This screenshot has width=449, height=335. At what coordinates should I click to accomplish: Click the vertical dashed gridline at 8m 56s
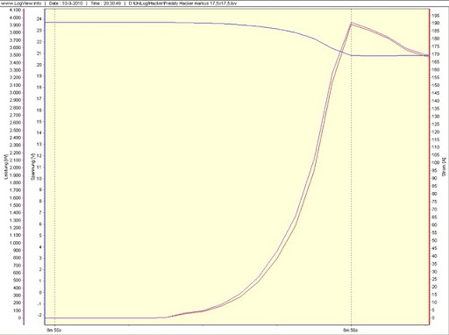pos(351,167)
